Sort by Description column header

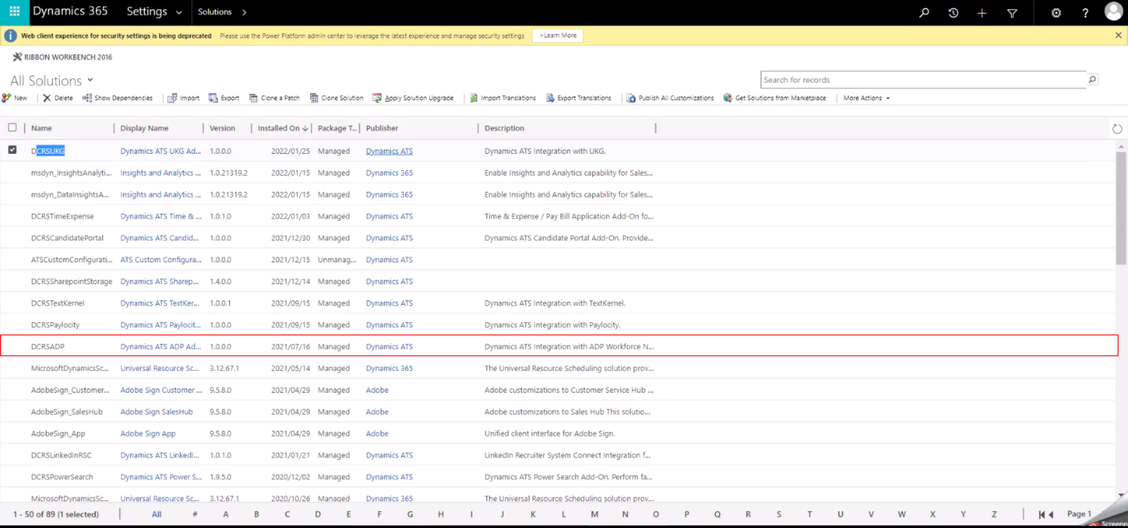pyautogui.click(x=504, y=128)
